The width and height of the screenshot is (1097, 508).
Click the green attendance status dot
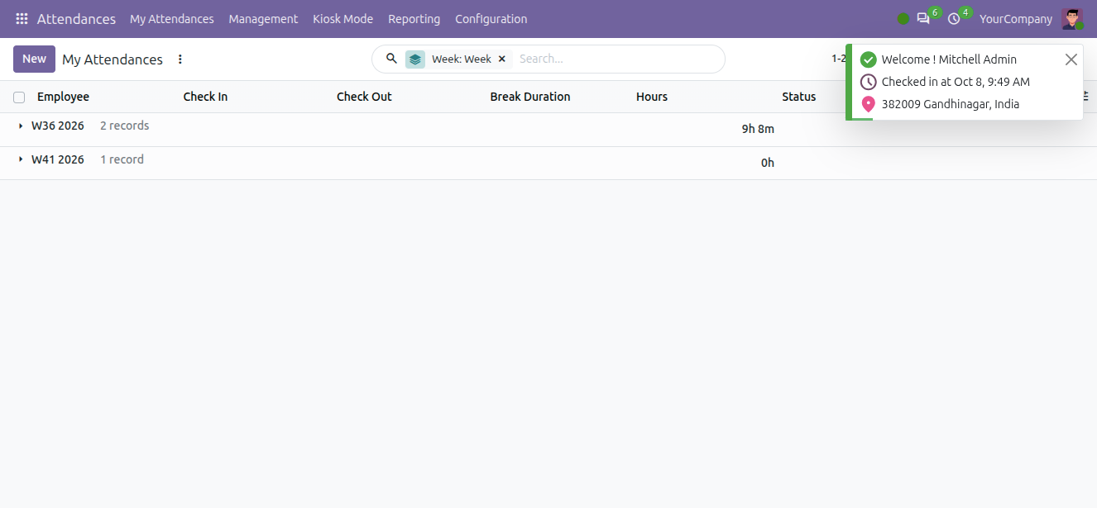[903, 19]
